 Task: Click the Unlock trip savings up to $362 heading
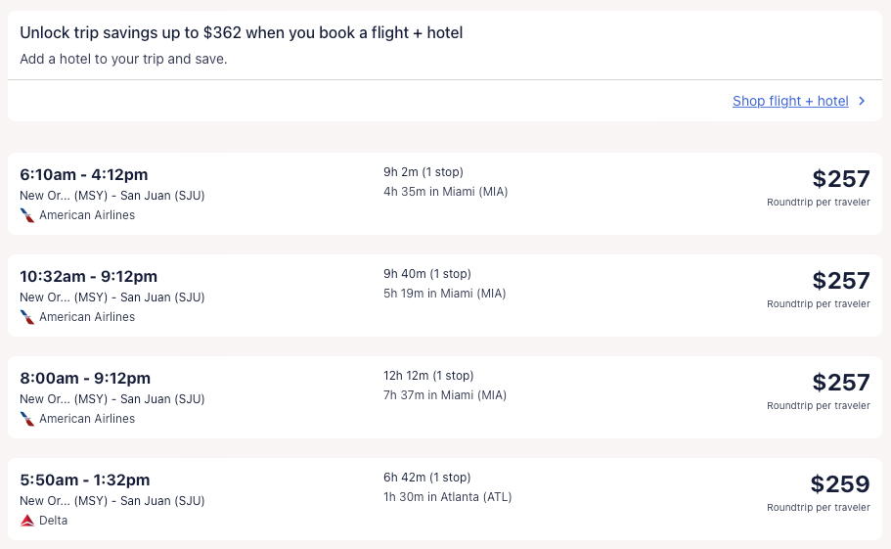(x=241, y=33)
